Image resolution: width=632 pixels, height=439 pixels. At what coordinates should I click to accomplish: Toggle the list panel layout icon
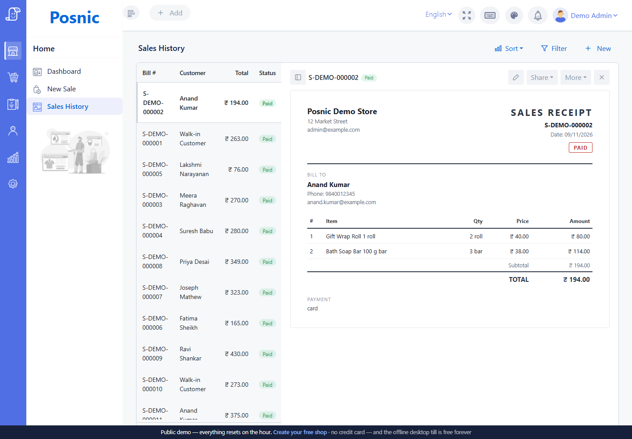point(298,77)
